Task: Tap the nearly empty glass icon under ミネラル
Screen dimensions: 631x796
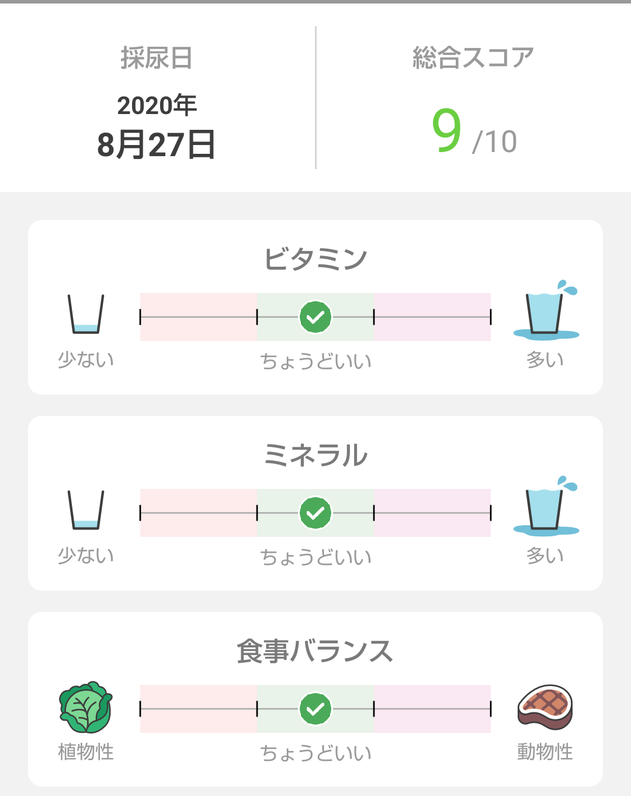Action: pos(86,510)
